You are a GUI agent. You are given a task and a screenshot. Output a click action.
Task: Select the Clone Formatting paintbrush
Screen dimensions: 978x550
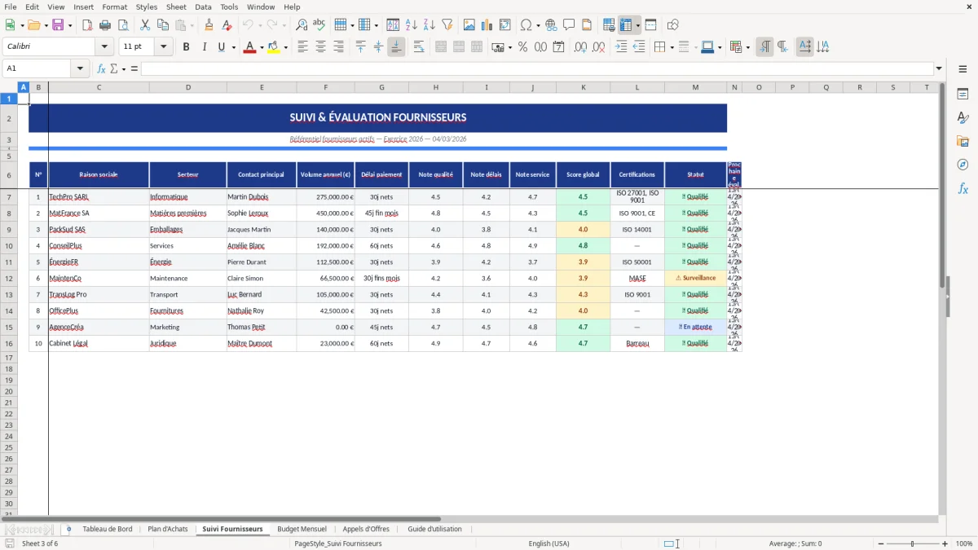pyautogui.click(x=209, y=25)
